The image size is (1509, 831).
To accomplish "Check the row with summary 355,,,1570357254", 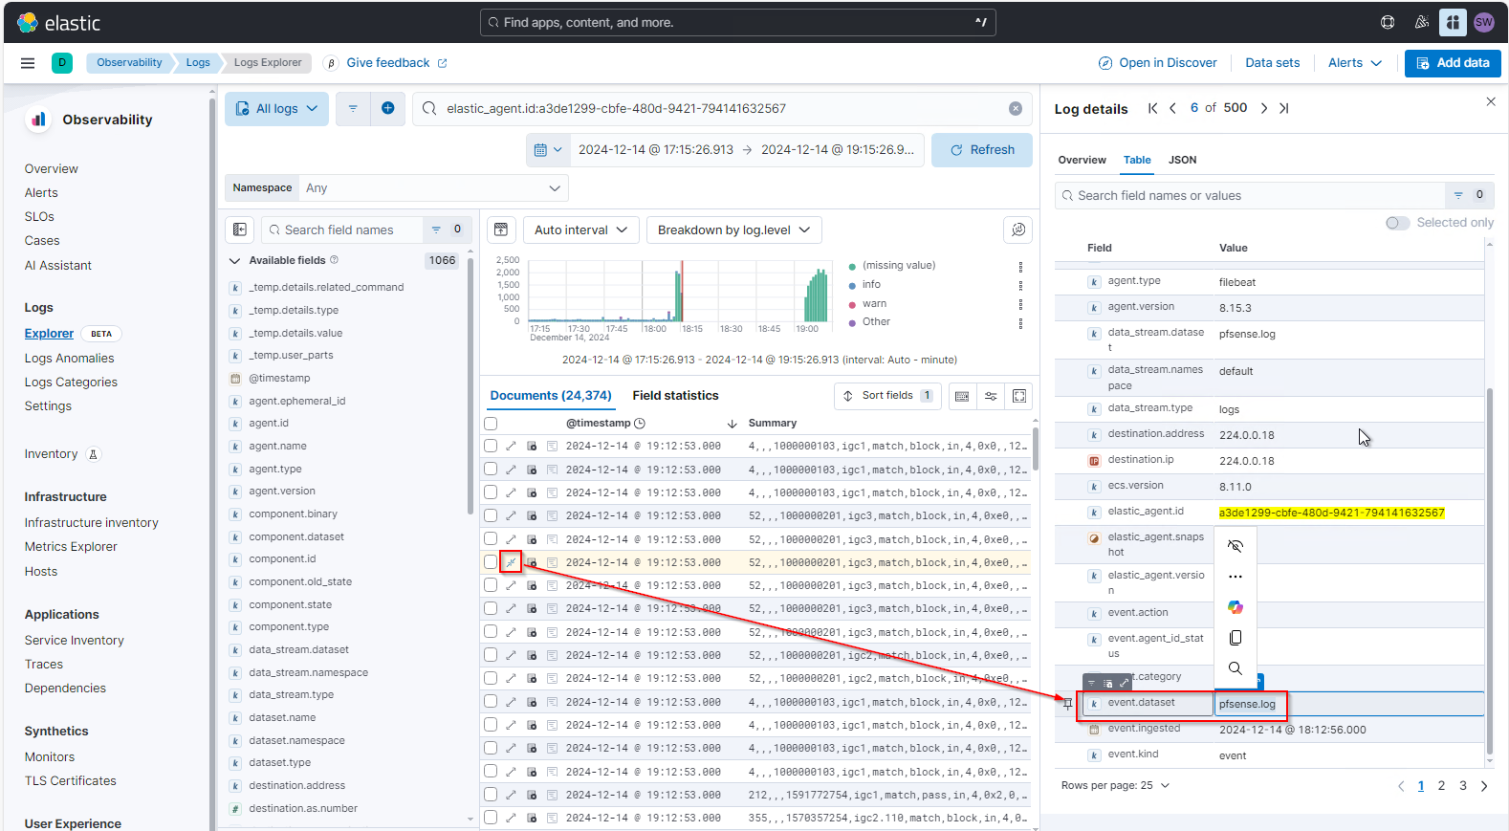I will click(x=491, y=818).
